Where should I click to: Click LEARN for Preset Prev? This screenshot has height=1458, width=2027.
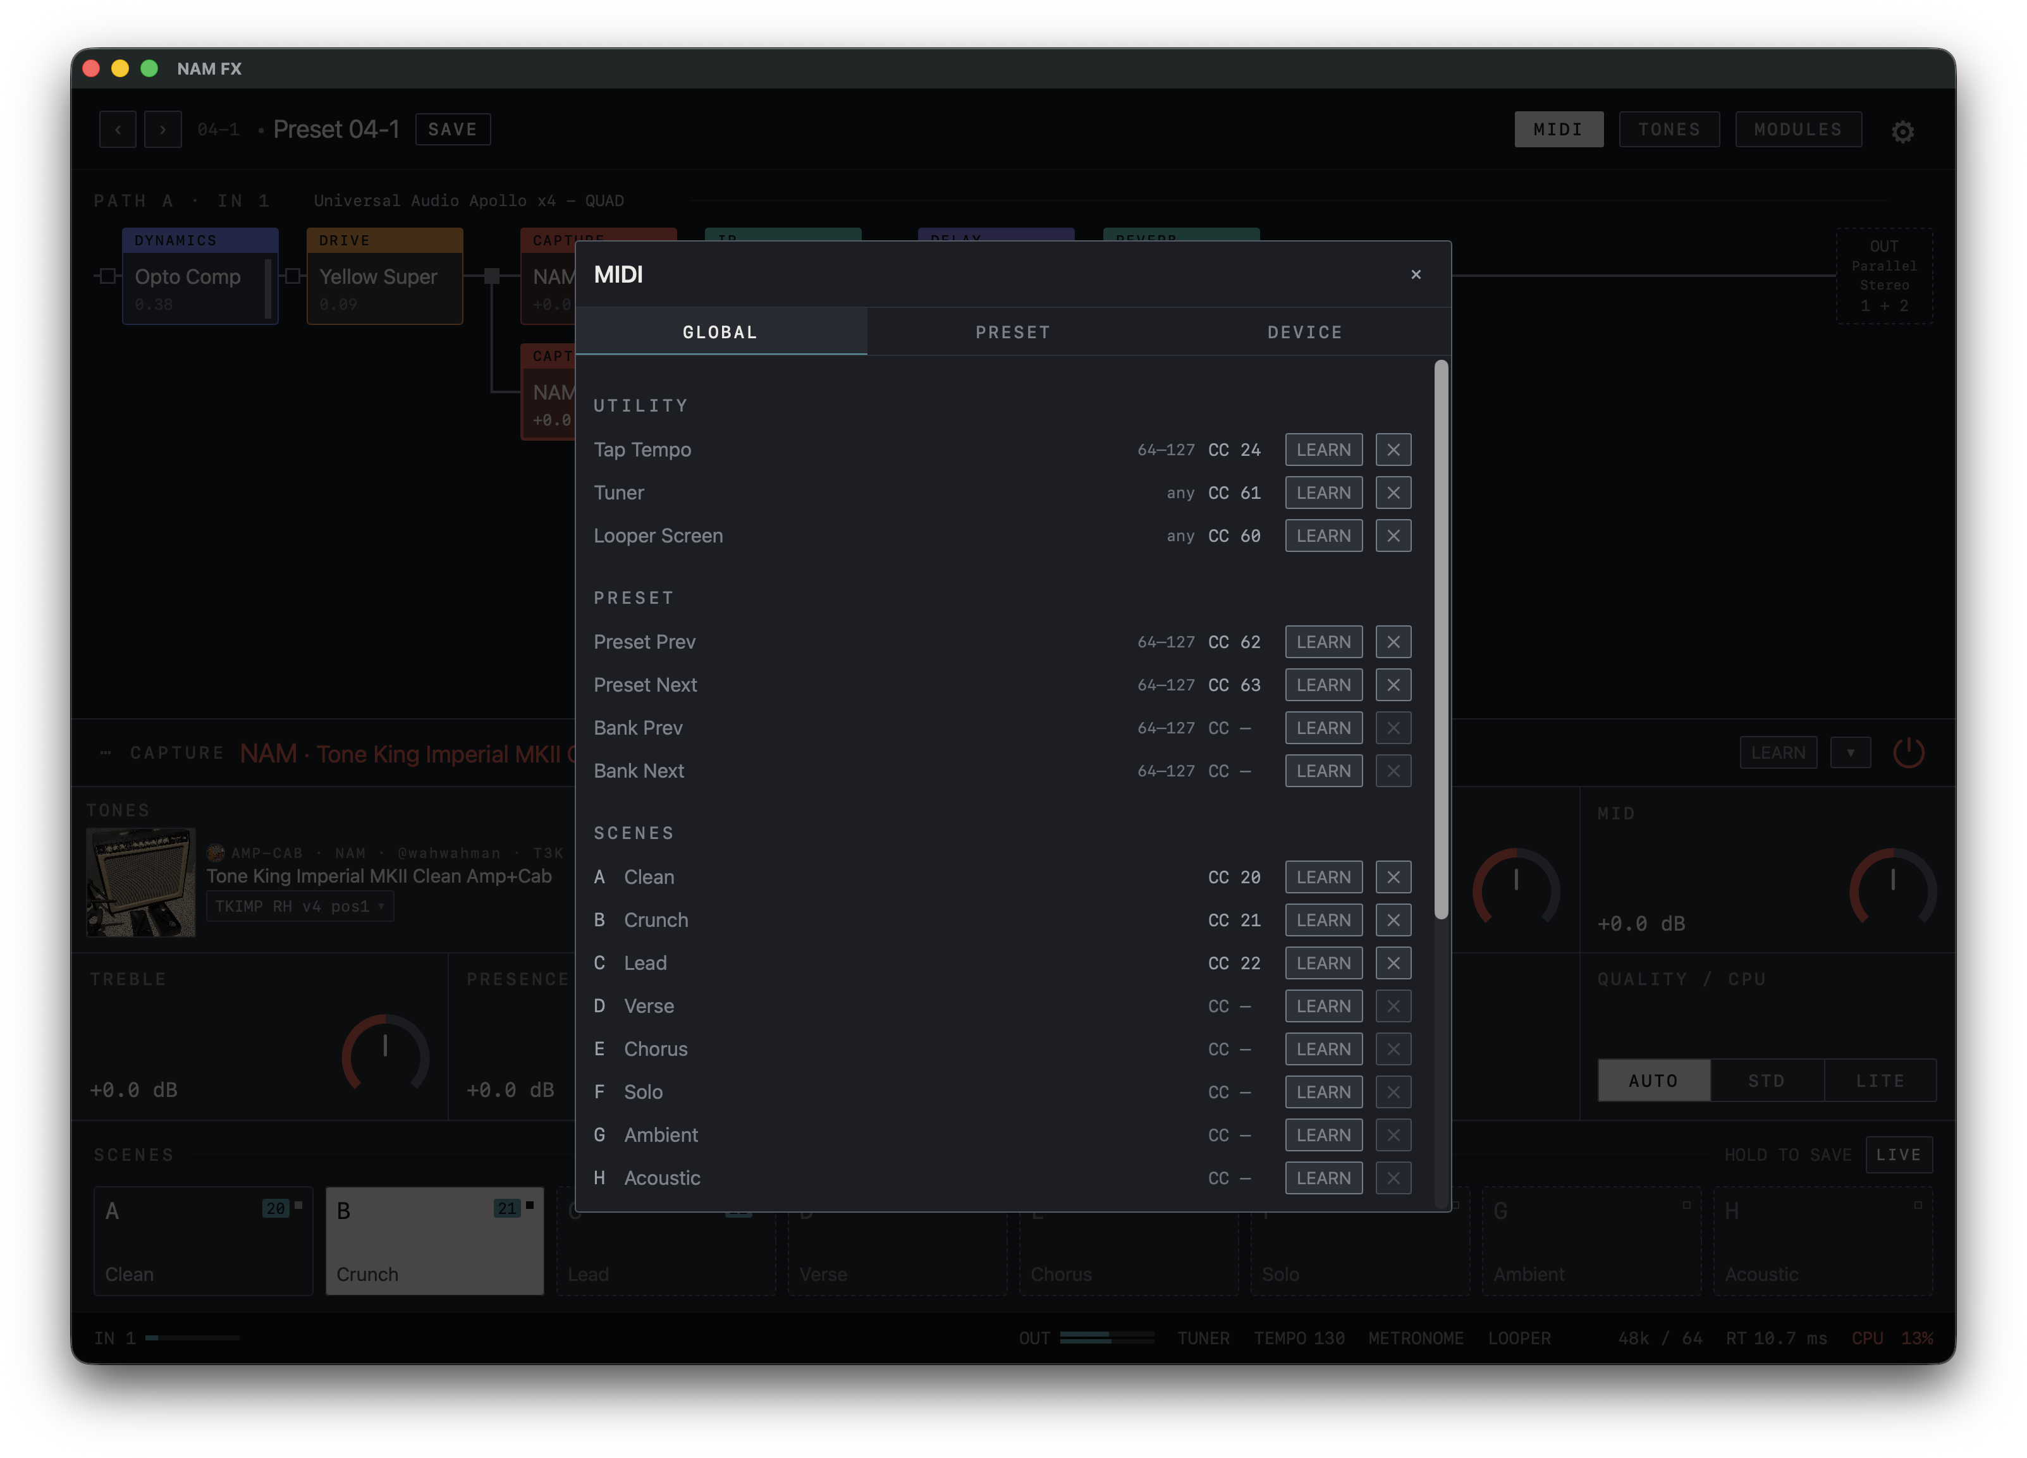click(x=1324, y=642)
